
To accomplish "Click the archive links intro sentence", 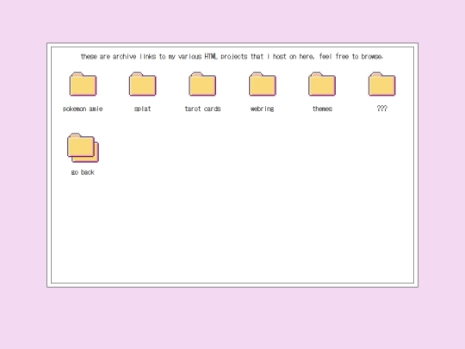I will 232,56.
